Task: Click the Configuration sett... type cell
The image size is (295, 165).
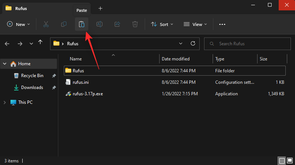Action: (x=235, y=82)
